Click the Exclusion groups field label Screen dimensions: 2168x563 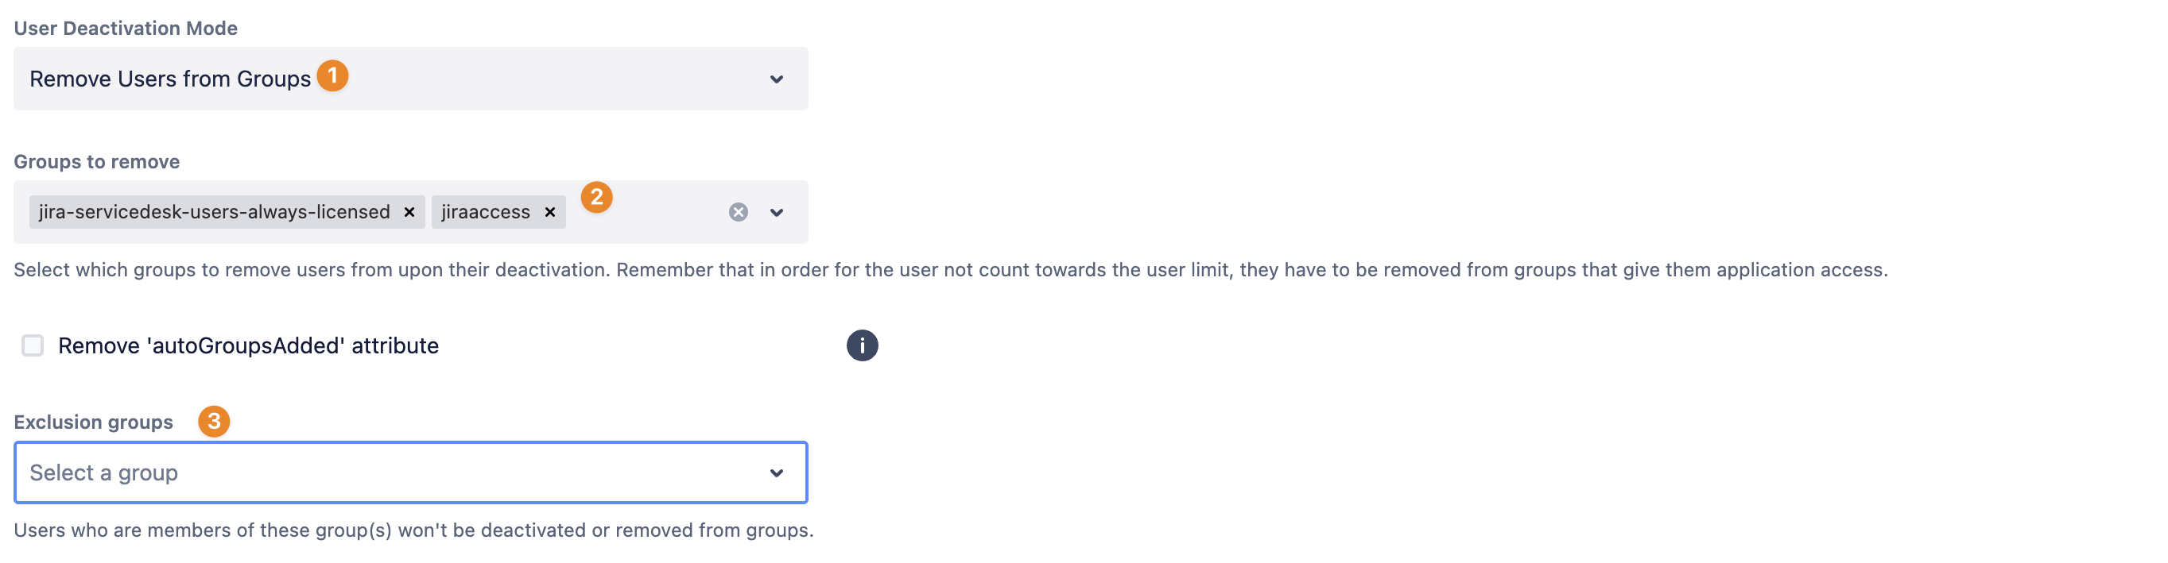click(94, 422)
